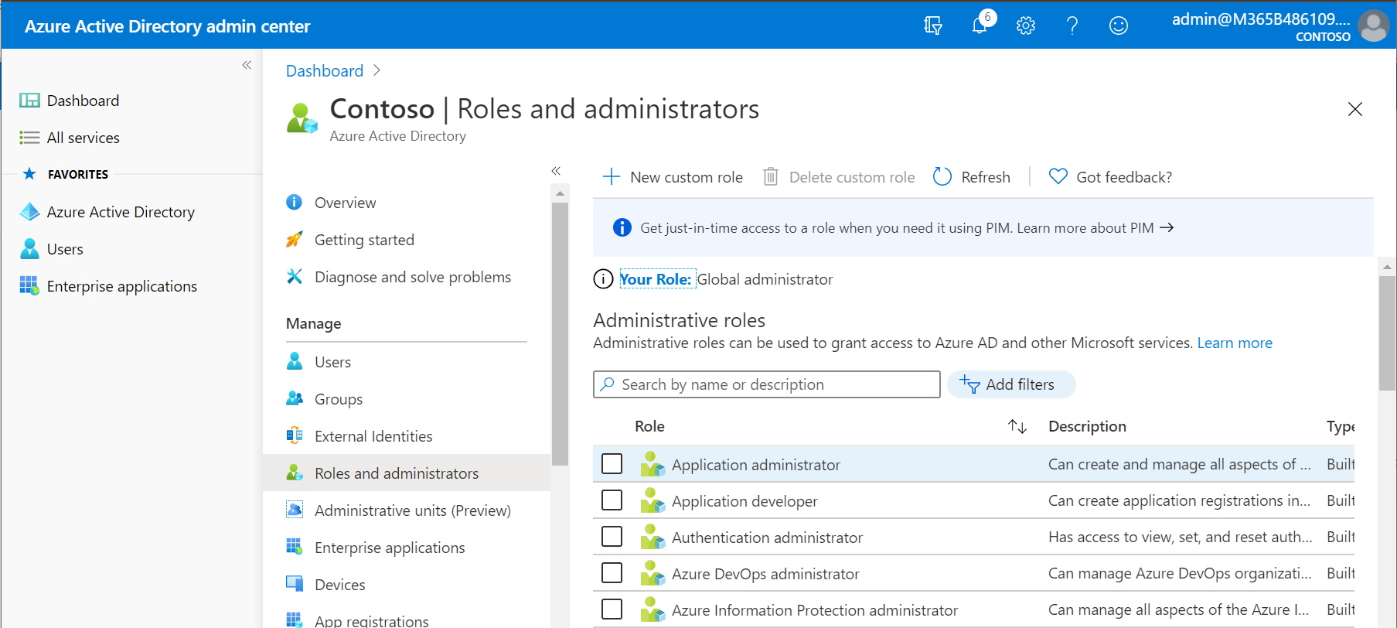Check Azure Information Protection administrator checkbox
1397x628 pixels.
click(612, 609)
